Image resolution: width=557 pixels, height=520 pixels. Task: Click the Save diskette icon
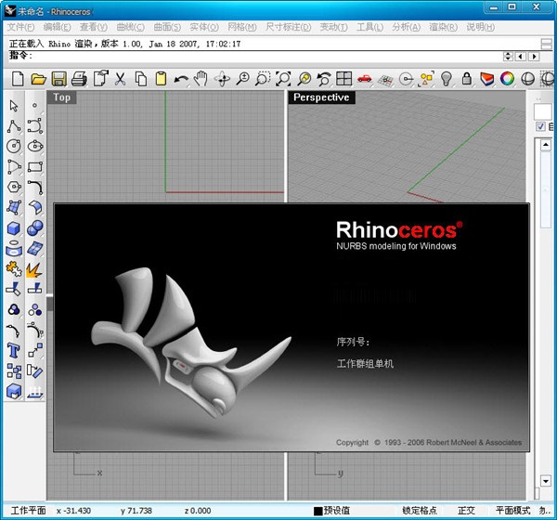pos(58,79)
